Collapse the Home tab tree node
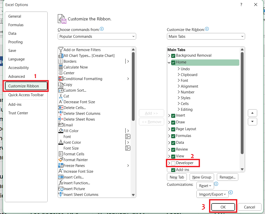 (169, 62)
